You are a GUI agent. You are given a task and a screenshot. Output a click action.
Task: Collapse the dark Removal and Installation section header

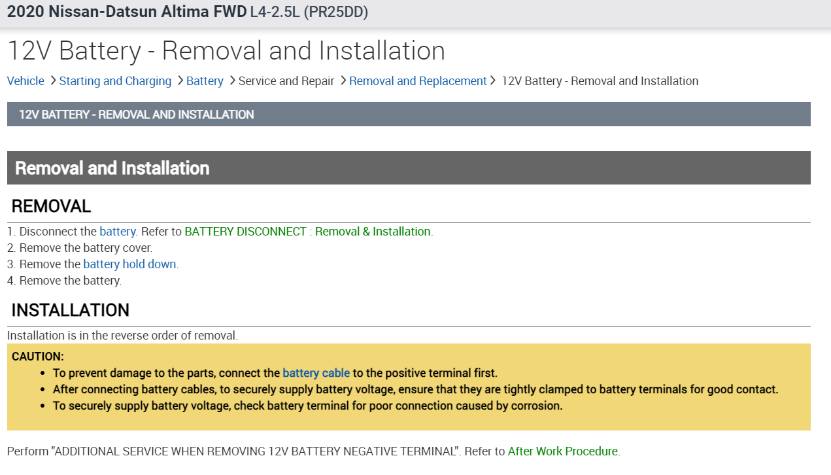point(409,168)
